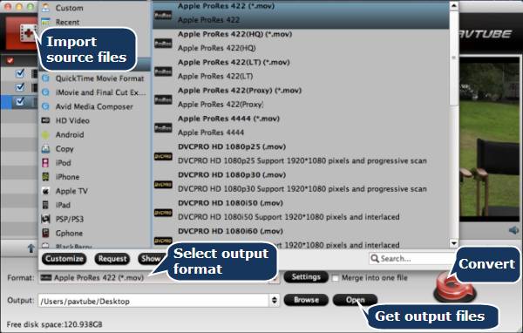This screenshot has width=523, height=333.
Task: Click the Avid Media Composer icon
Action: [x=45, y=106]
